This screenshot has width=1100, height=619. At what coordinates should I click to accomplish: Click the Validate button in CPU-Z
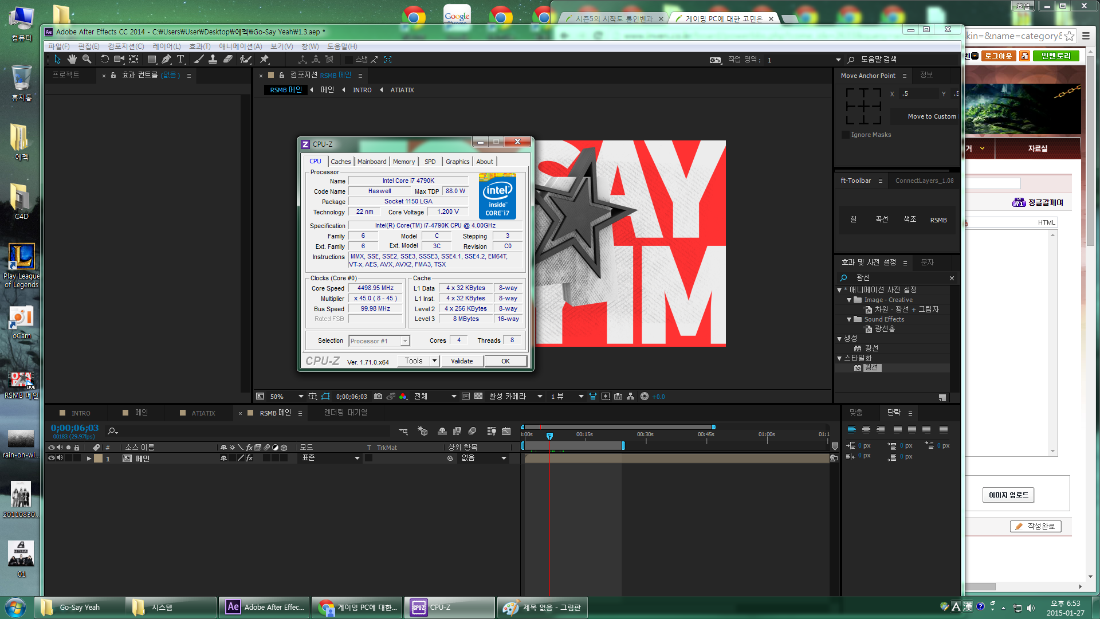(x=462, y=361)
